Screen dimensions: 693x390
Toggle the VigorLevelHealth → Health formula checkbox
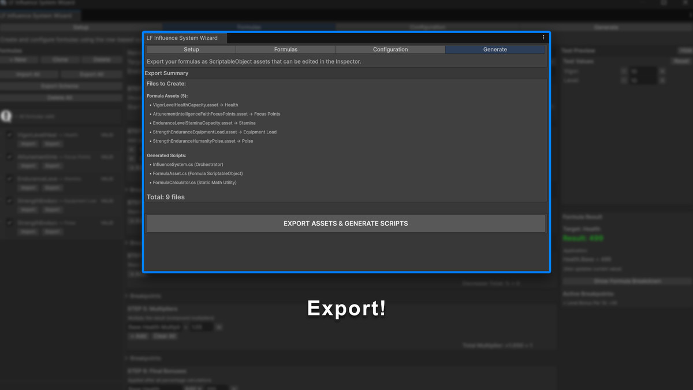[10, 135]
